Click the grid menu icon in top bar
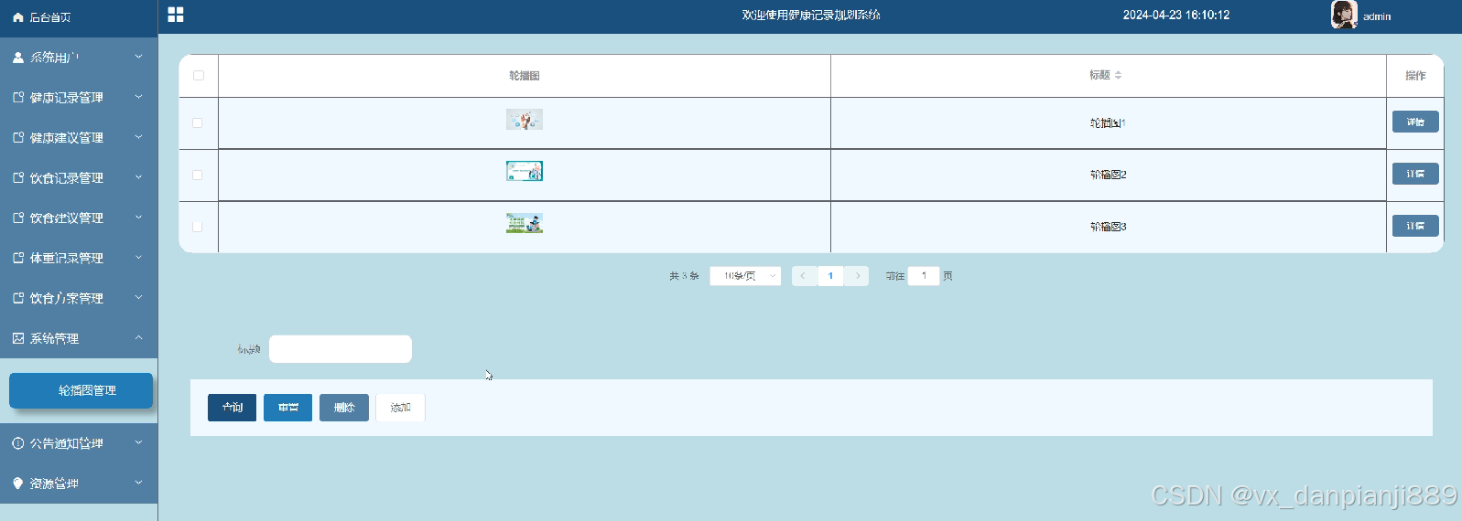The image size is (1462, 521). tap(176, 15)
